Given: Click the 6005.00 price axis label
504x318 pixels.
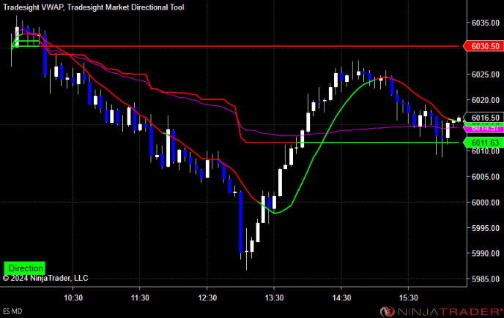Looking at the screenshot, I should [486, 177].
